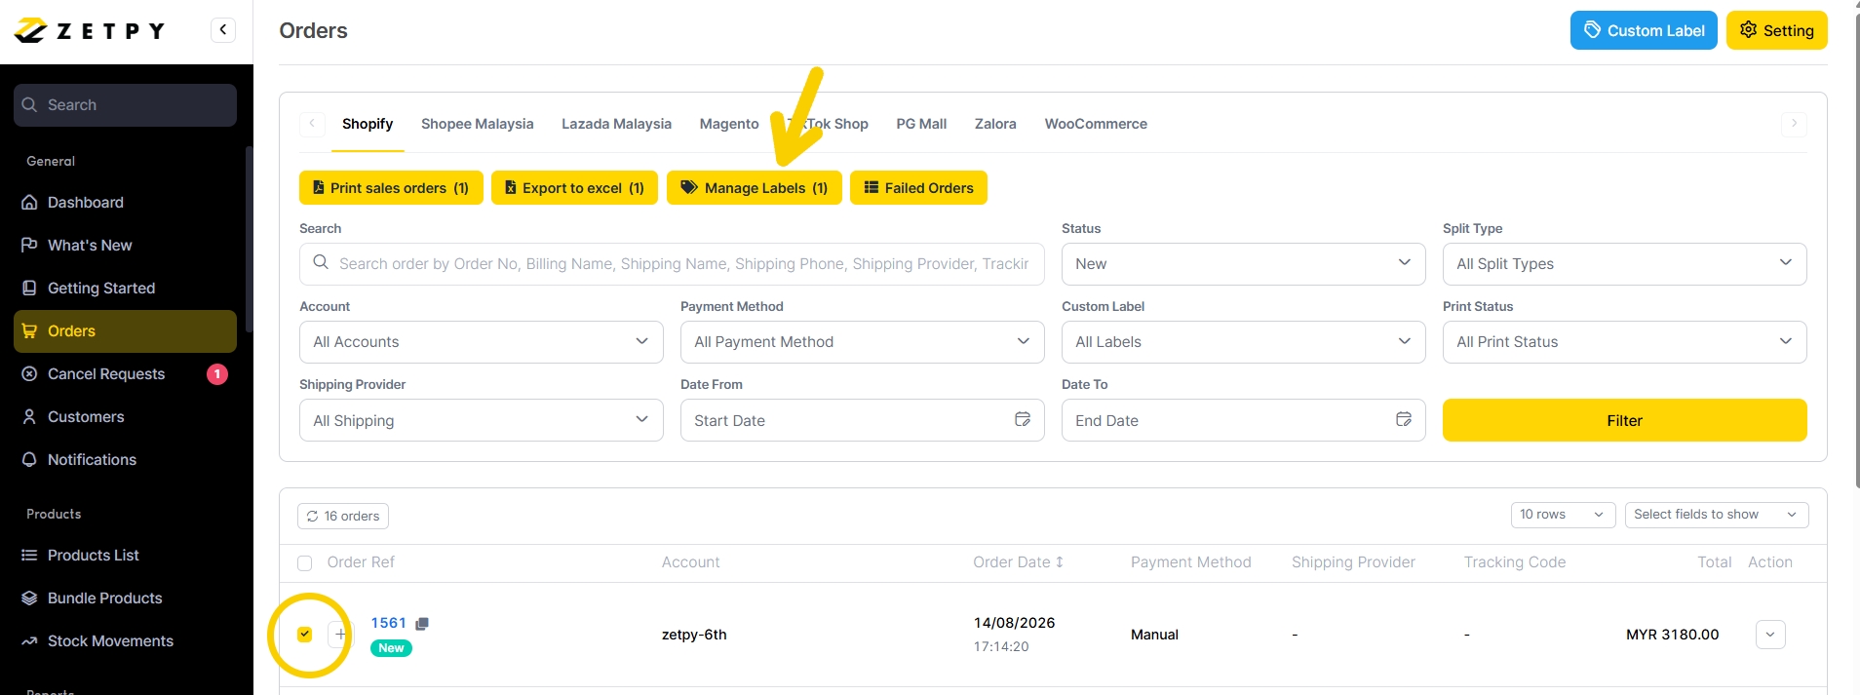The image size is (1860, 695).
Task: Click the PDF icon on Print sales orders
Action: pyautogui.click(x=318, y=187)
